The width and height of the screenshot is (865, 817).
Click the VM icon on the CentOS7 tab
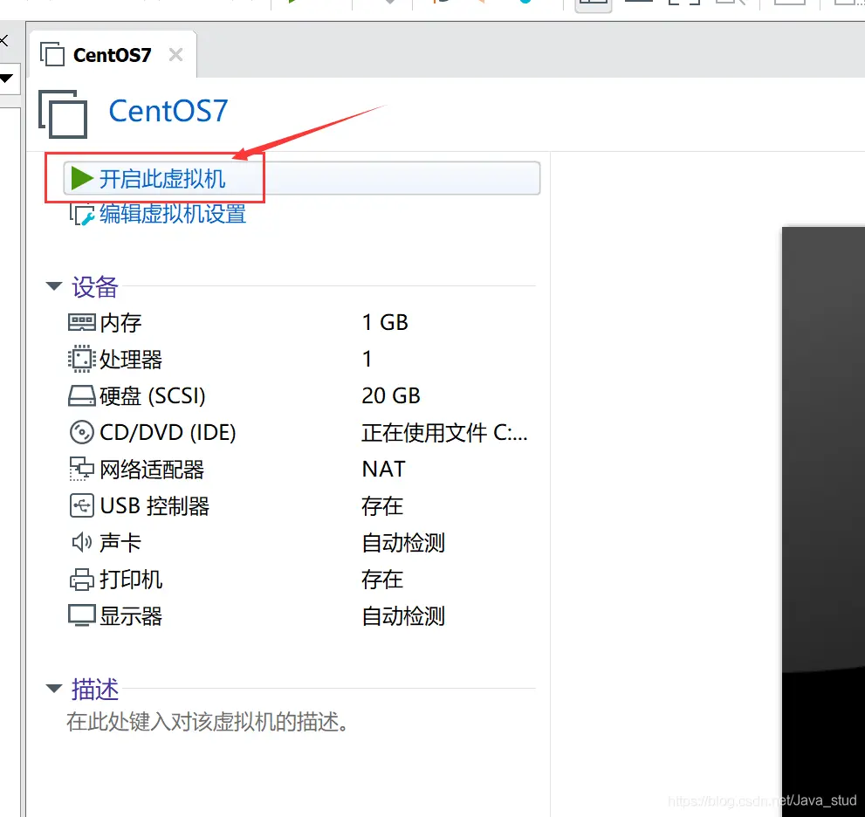coord(52,54)
